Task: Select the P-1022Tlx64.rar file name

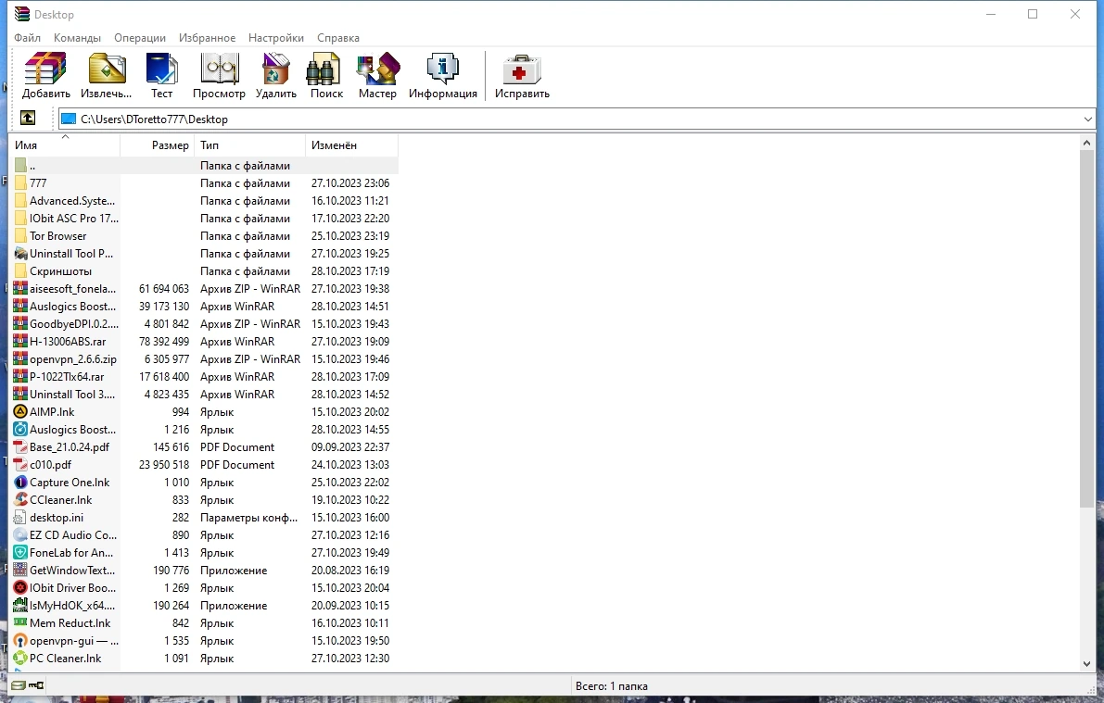Action: tap(67, 376)
